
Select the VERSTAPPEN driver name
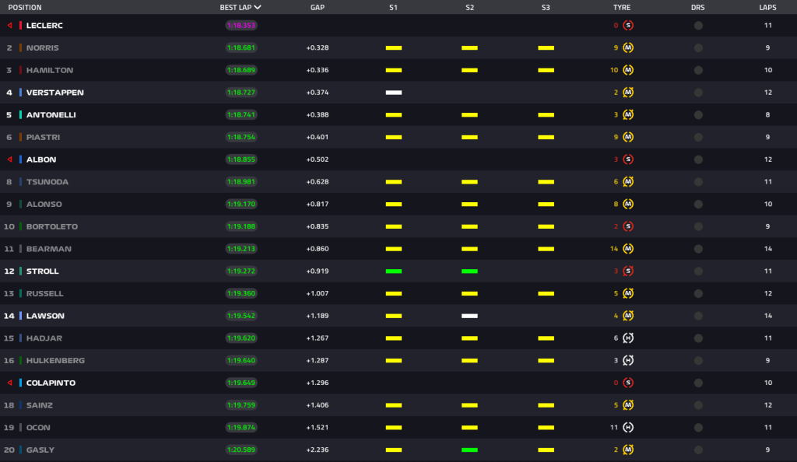click(x=55, y=93)
